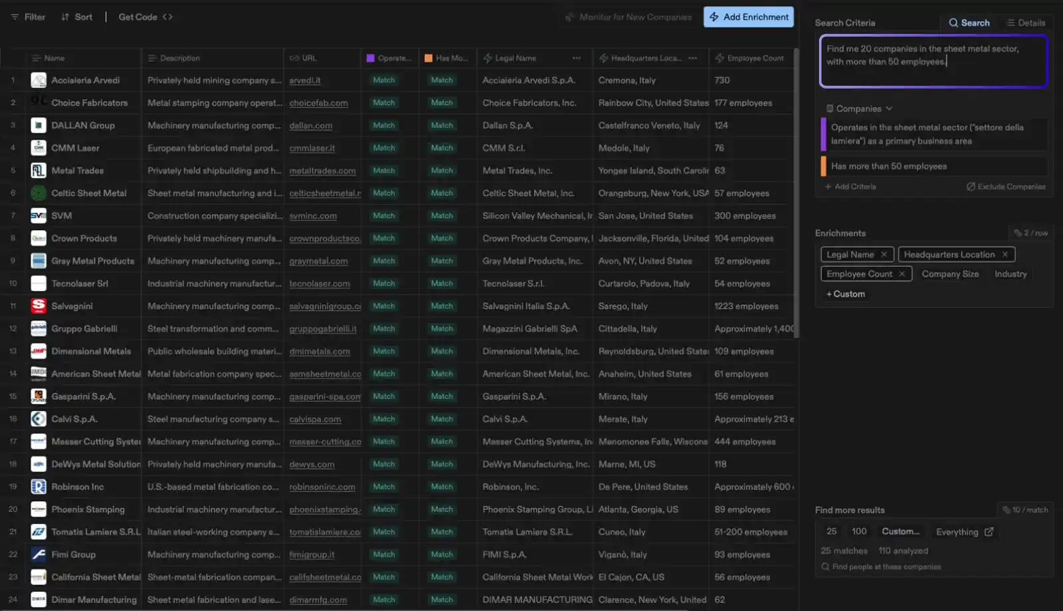This screenshot has height=611, width=1063.
Task: Open dallan.com link
Action: [310, 126]
